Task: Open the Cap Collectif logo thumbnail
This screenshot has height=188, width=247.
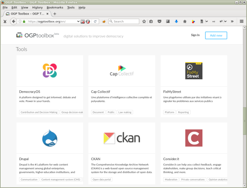Action: click(122, 71)
